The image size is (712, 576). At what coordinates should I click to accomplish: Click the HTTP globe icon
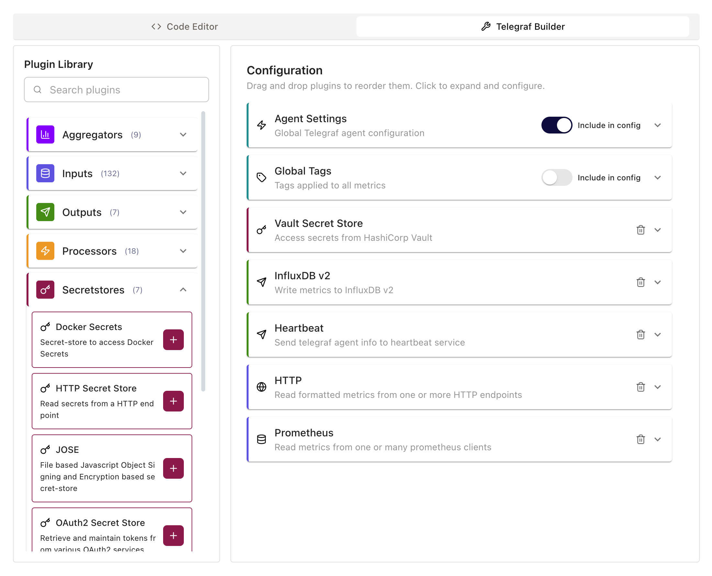tap(261, 387)
